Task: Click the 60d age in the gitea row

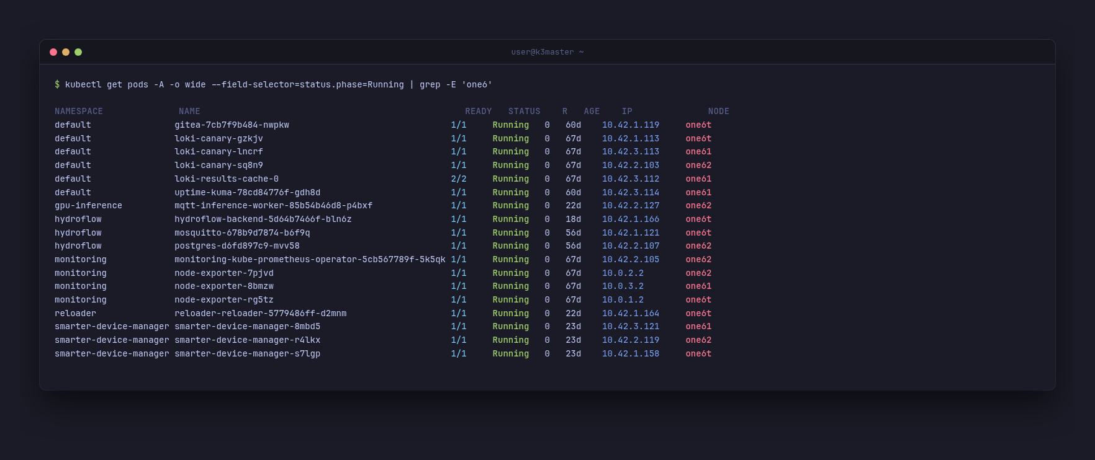Action: point(574,125)
